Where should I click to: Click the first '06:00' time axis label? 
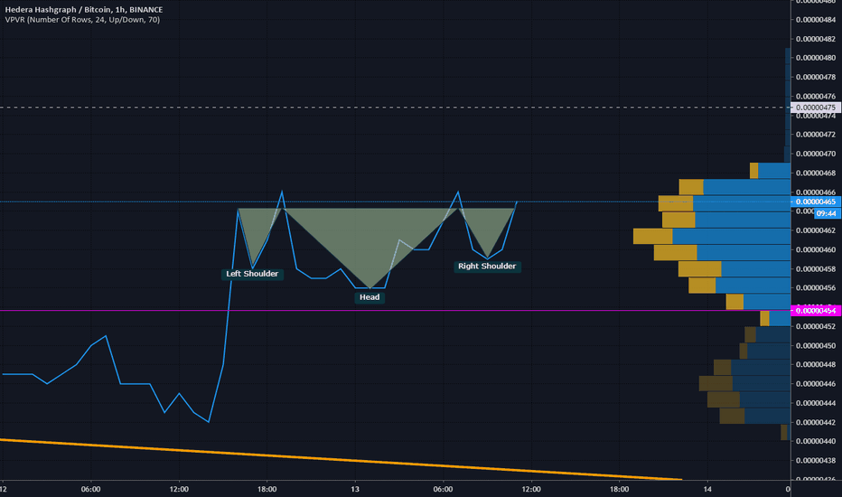[x=90, y=489]
